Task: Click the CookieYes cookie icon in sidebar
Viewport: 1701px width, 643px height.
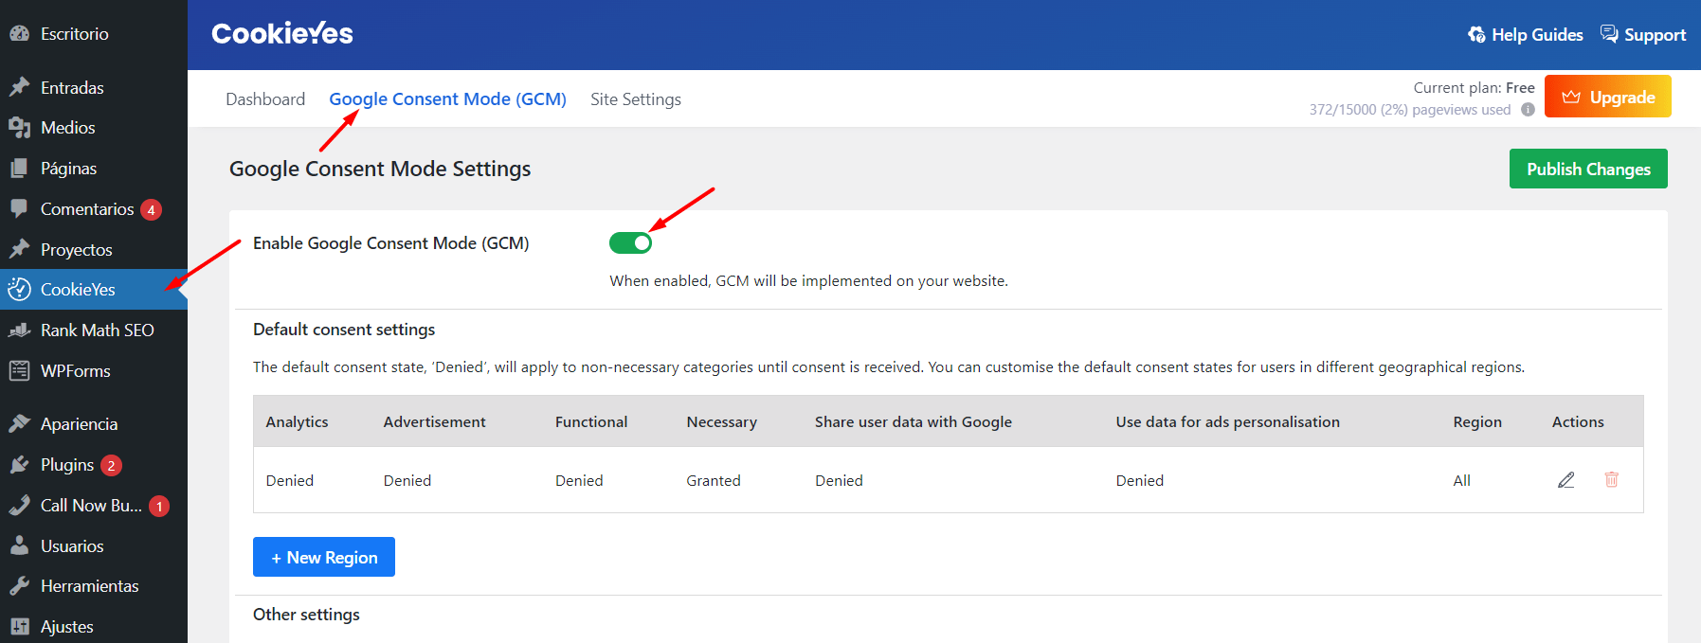Action: coord(19,289)
